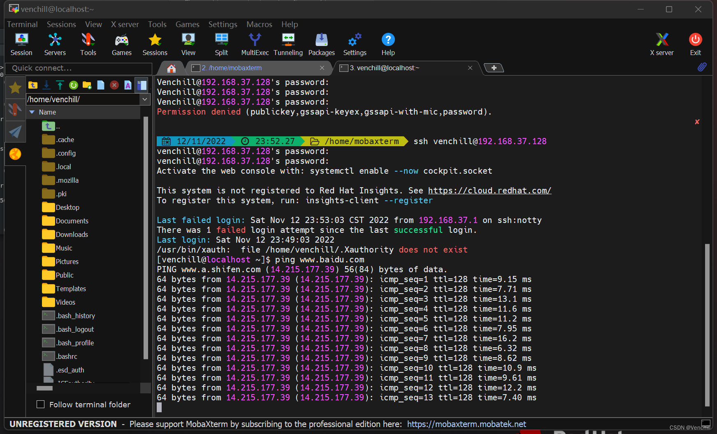
Task: Close the venchill@localhost tab
Action: (x=470, y=68)
